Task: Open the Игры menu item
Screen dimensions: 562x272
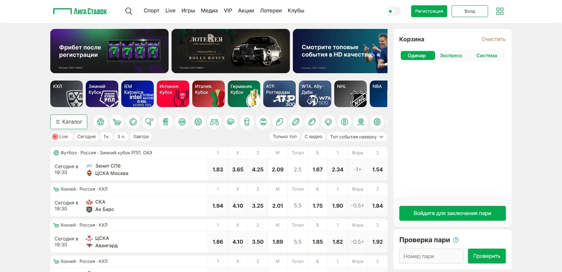Action: (188, 11)
